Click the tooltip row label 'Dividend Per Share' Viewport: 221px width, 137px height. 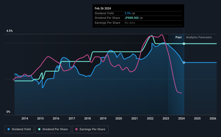coord(107,18)
